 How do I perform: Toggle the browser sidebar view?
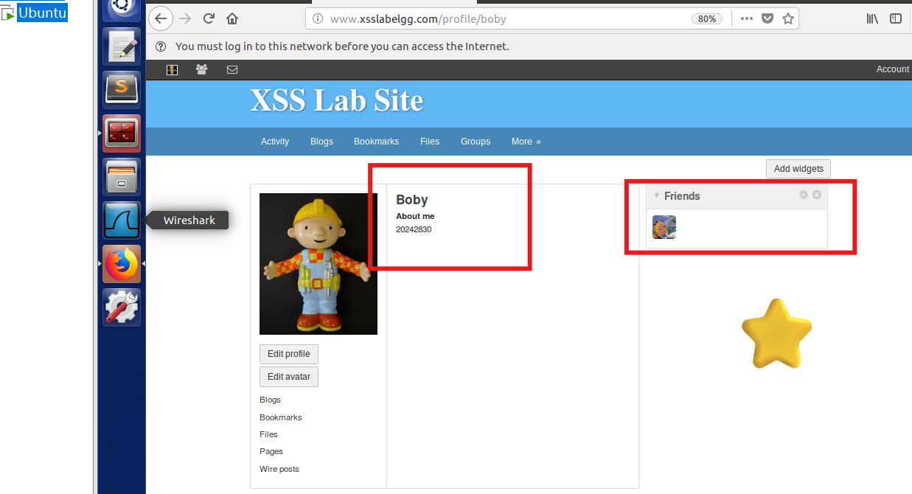(896, 18)
